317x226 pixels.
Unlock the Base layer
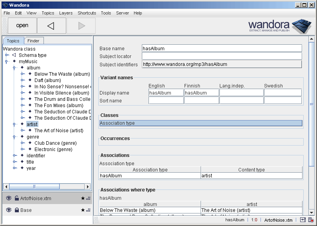[x=17, y=210]
